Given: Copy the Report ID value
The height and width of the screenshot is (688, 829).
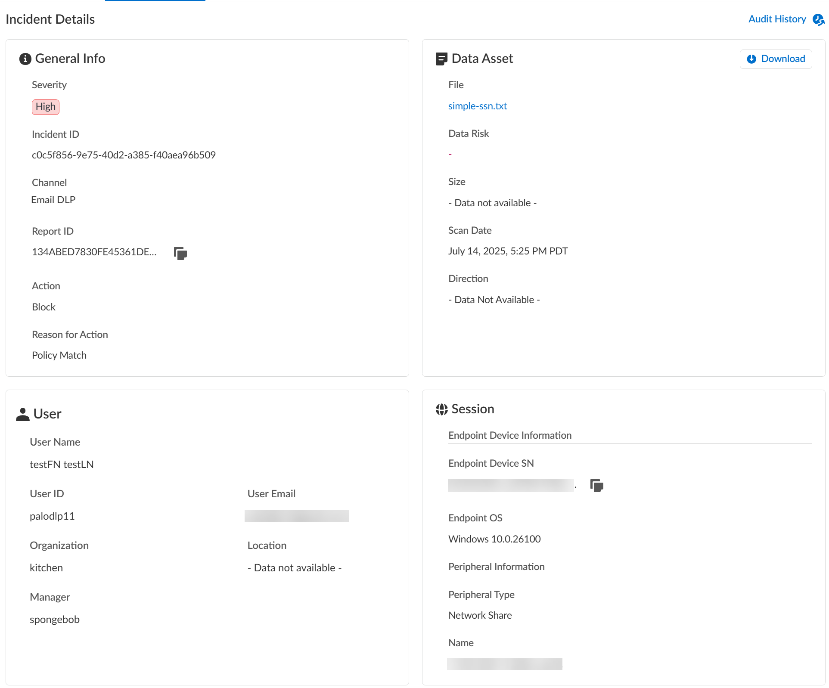Looking at the screenshot, I should [180, 253].
